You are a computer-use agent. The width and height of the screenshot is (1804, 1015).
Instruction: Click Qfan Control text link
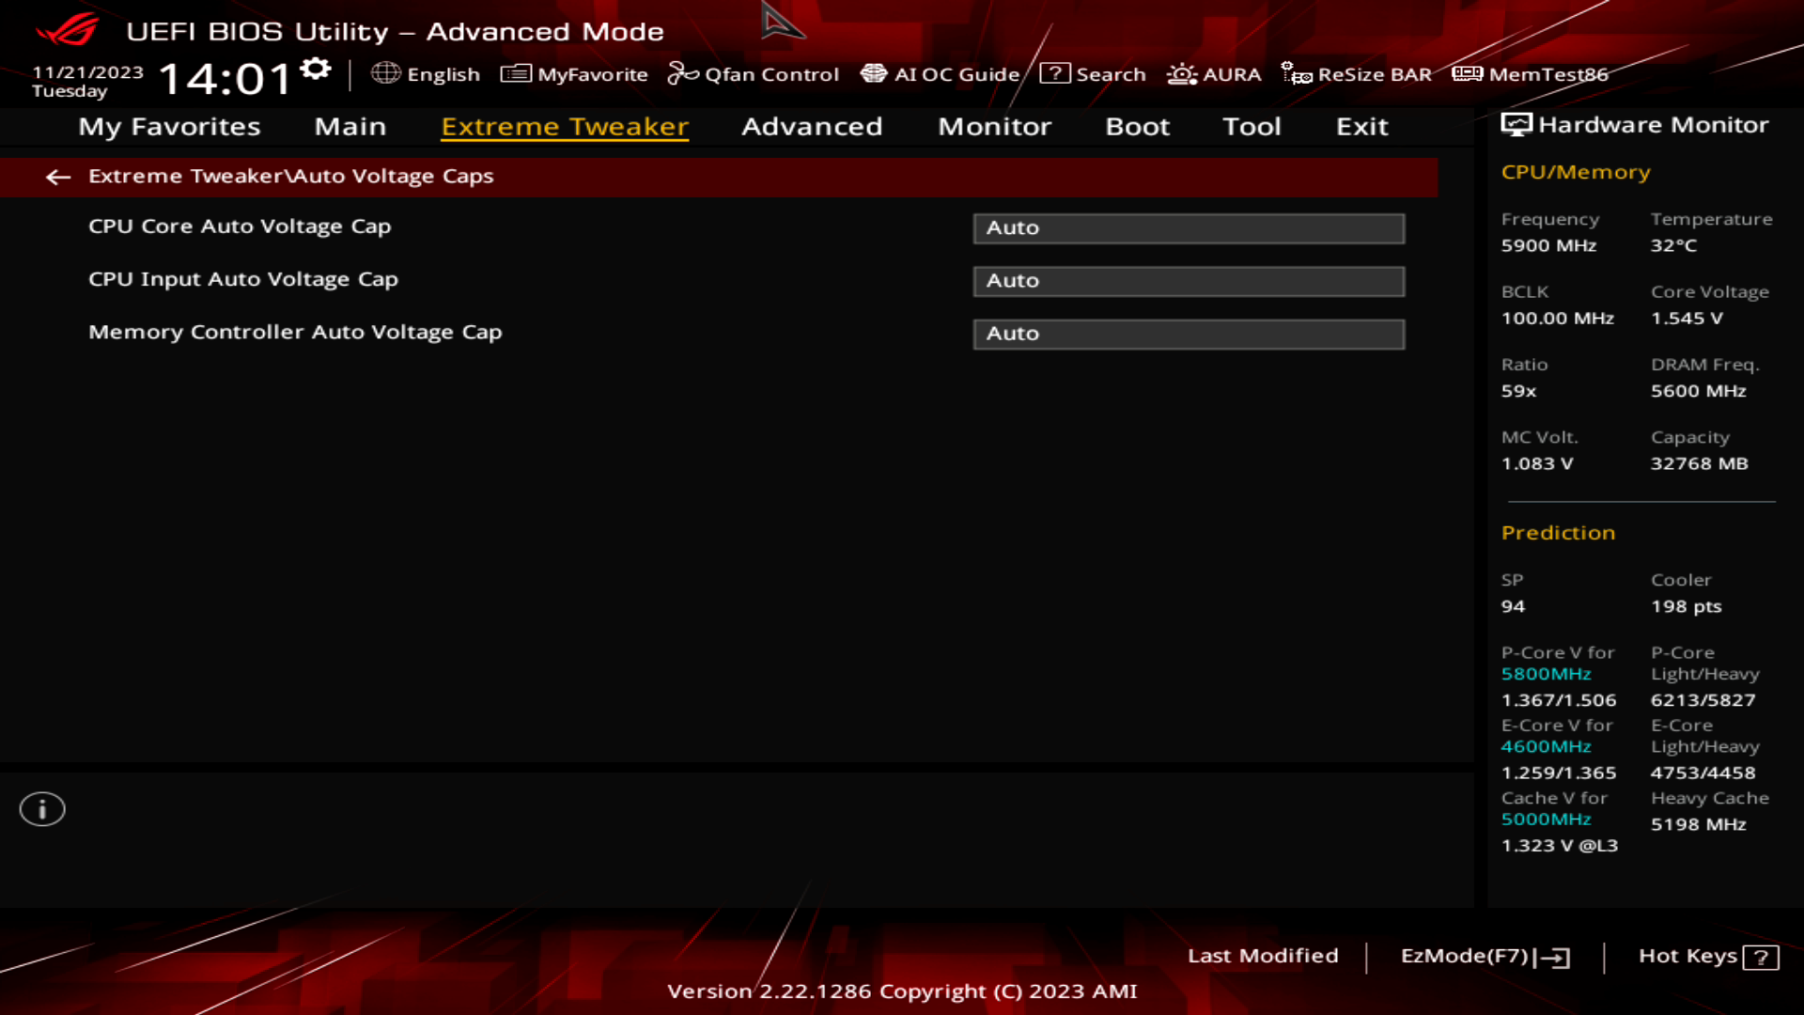(771, 74)
